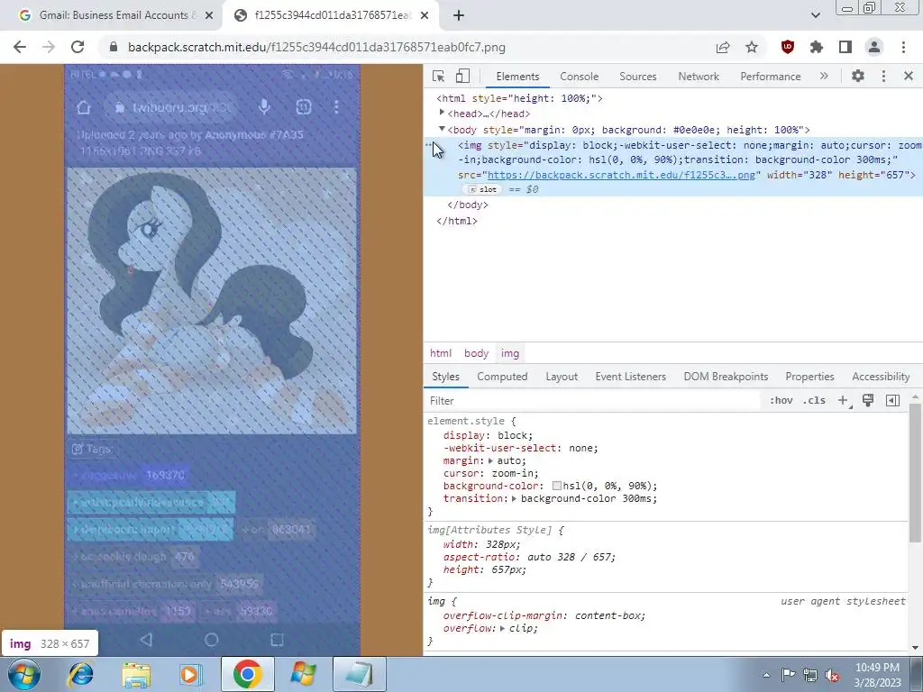Switch to the Console tab

pos(579,77)
